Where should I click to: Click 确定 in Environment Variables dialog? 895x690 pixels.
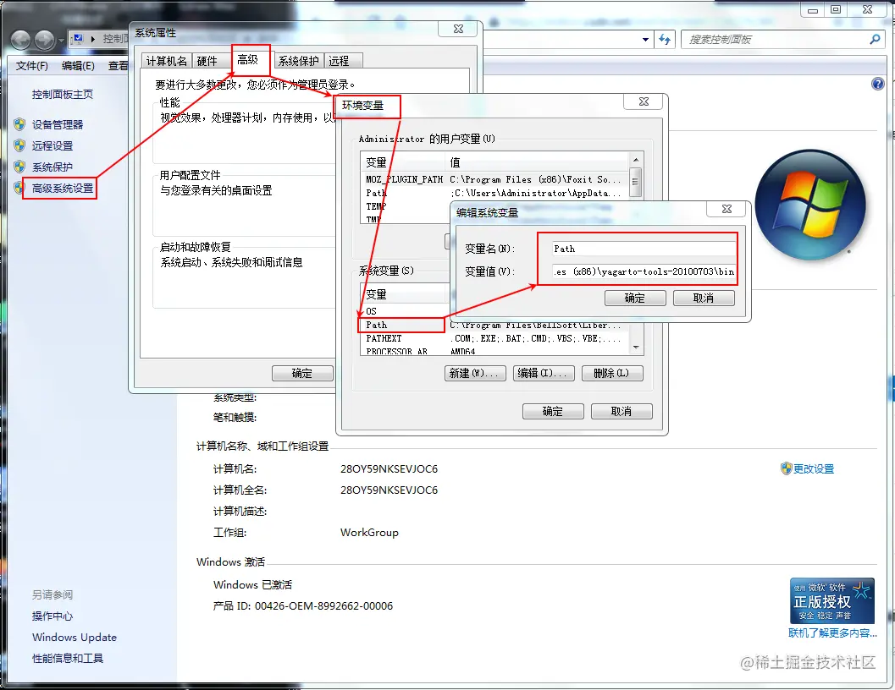click(x=553, y=411)
